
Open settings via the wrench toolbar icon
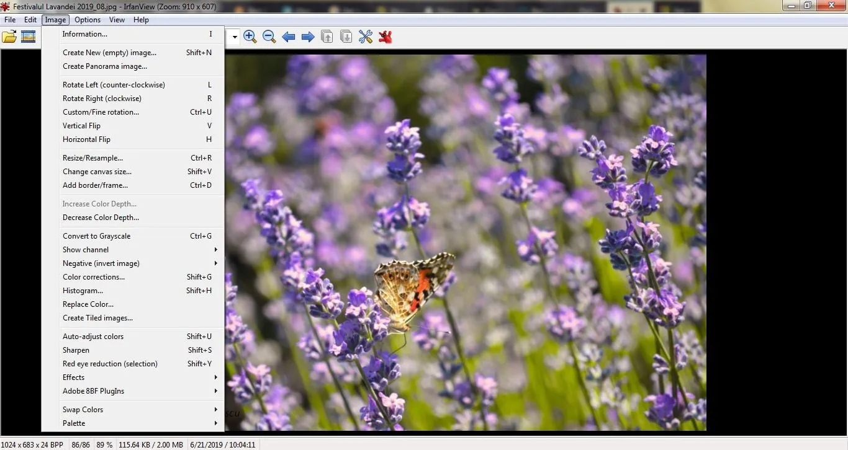tap(365, 36)
